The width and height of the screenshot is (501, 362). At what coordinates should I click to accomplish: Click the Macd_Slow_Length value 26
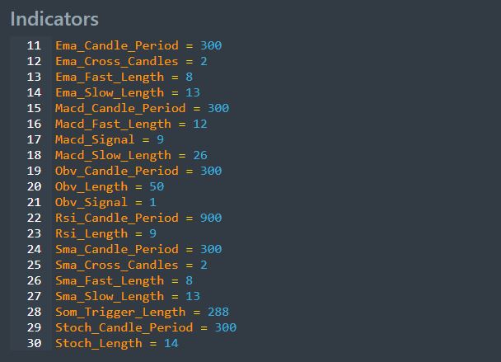click(200, 155)
